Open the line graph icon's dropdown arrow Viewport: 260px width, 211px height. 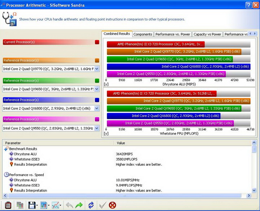pos(60,205)
